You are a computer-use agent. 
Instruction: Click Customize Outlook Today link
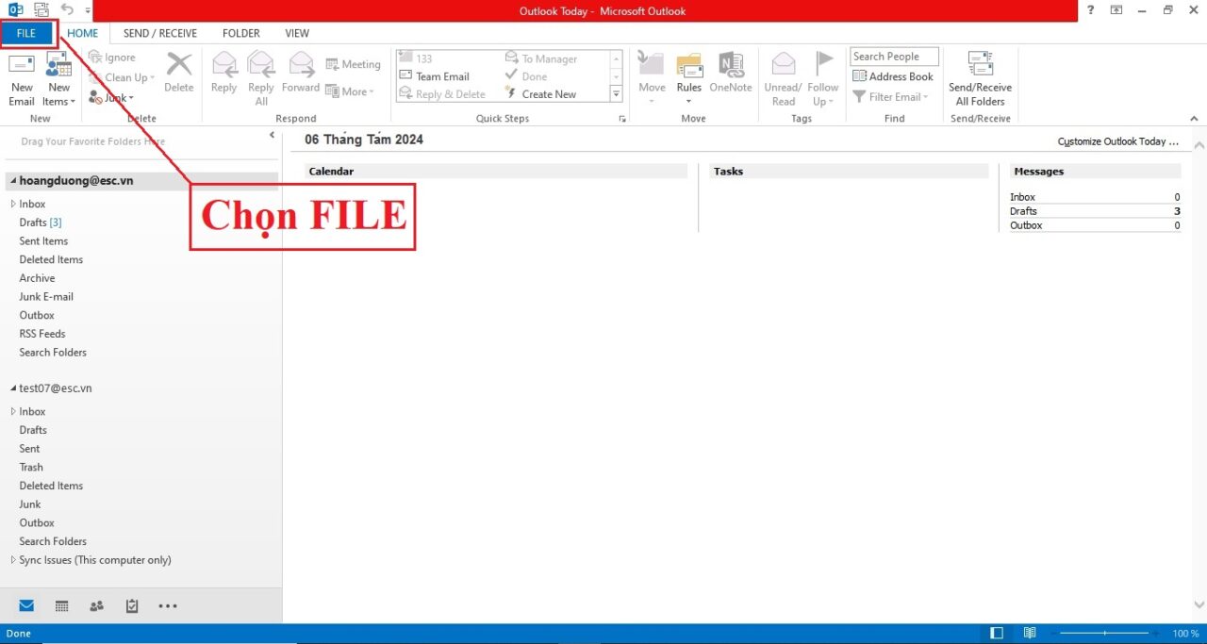(x=1118, y=141)
